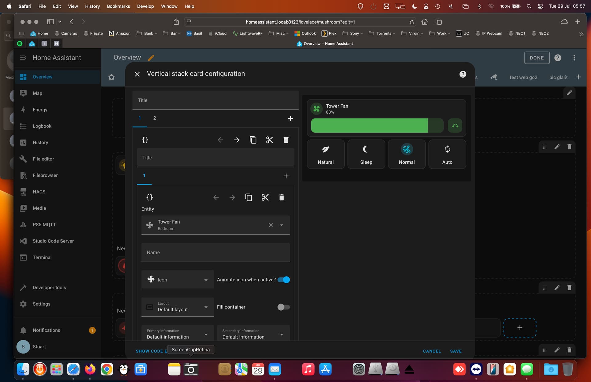
Task: Open dashboard help question icon next to DONE
Action: [x=558, y=58]
